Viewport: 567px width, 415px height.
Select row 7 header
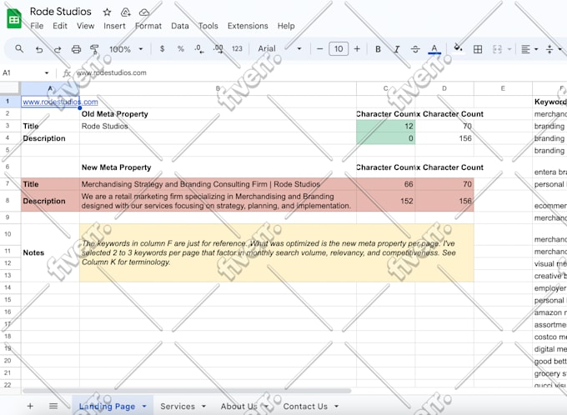point(8,183)
